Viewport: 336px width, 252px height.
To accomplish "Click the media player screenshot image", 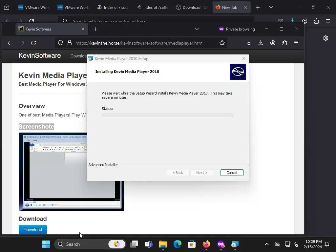I will point(71,172).
